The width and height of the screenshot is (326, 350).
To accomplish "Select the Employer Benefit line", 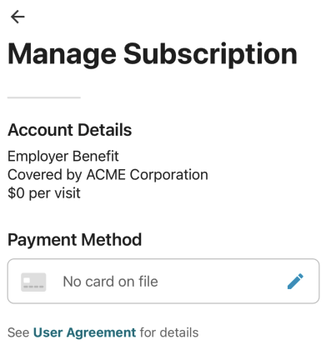I will click(63, 156).
